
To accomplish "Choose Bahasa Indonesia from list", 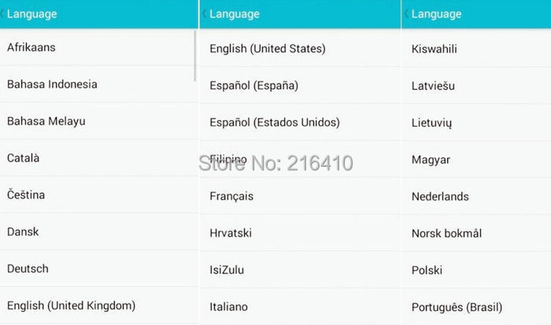I will point(52,84).
